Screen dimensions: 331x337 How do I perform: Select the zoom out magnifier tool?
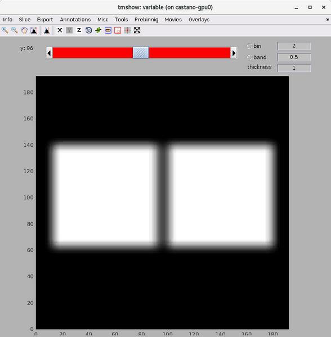click(x=15, y=30)
